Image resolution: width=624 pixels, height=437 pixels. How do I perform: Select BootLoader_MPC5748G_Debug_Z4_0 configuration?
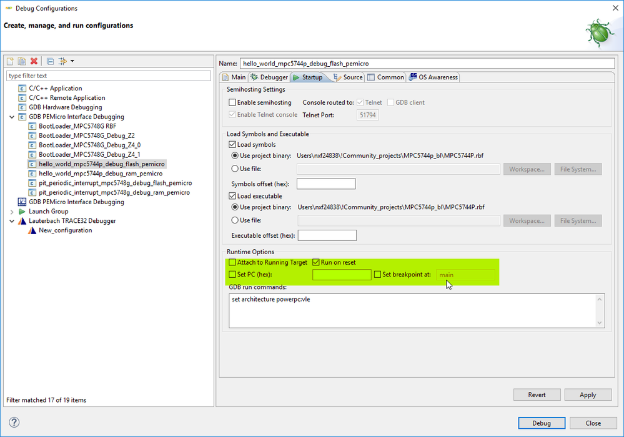[x=89, y=145]
